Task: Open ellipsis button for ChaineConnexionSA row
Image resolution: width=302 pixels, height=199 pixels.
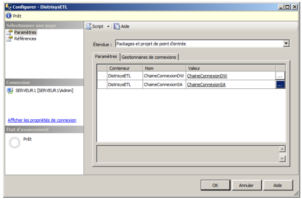Action: click(280, 84)
